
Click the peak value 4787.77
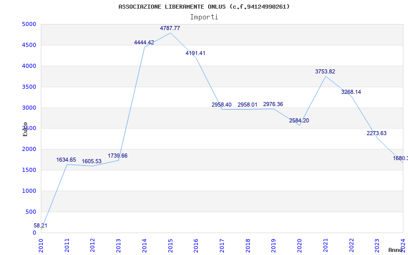tap(170, 28)
